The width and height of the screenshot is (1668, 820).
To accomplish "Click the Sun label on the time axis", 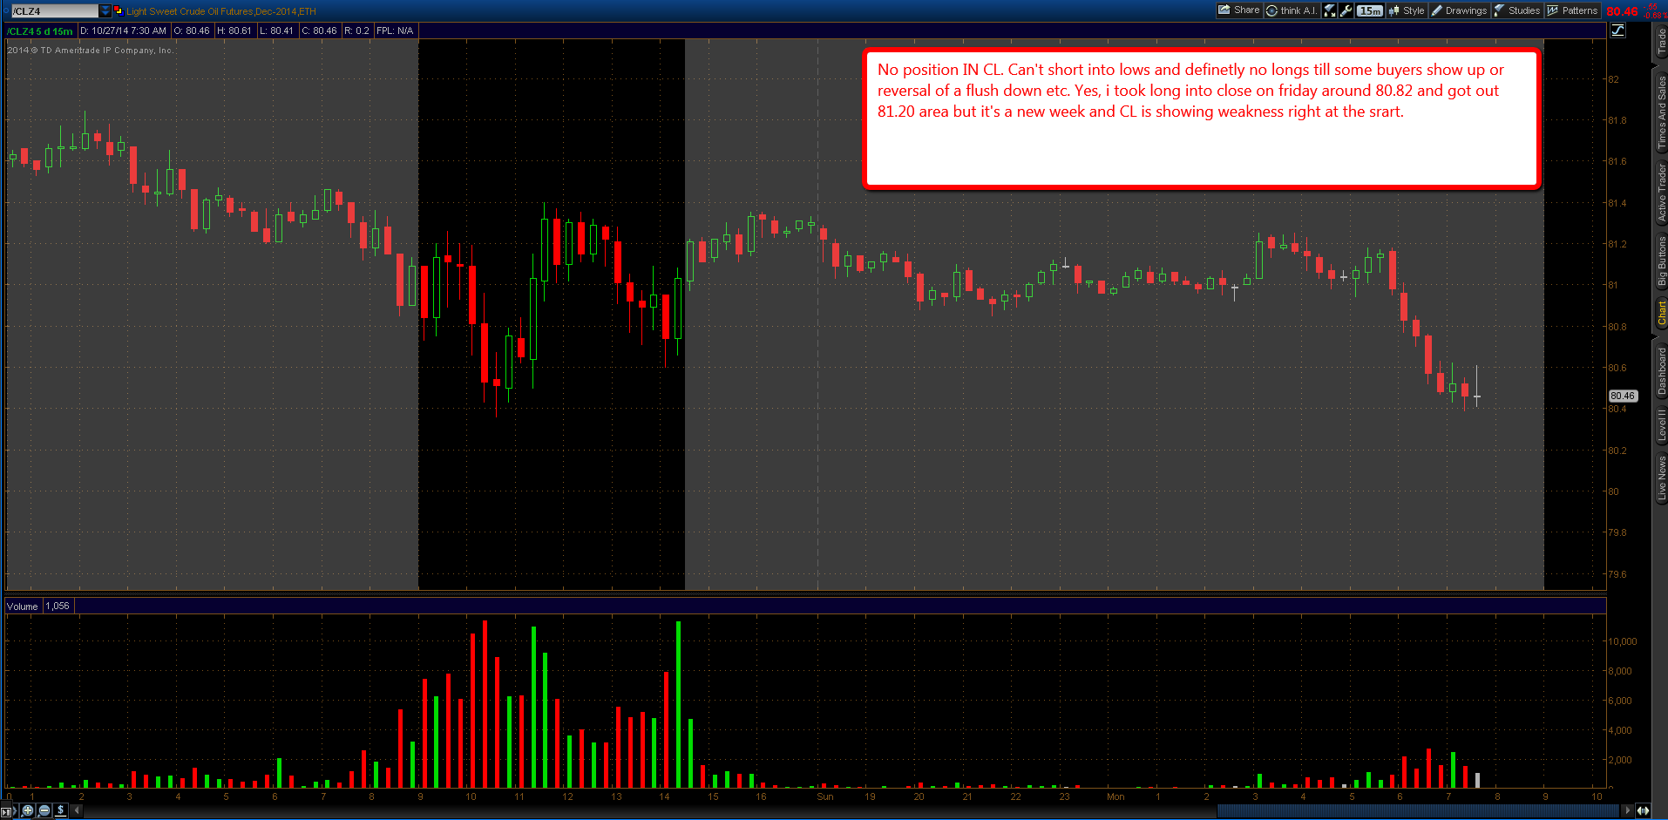I will coord(825,796).
